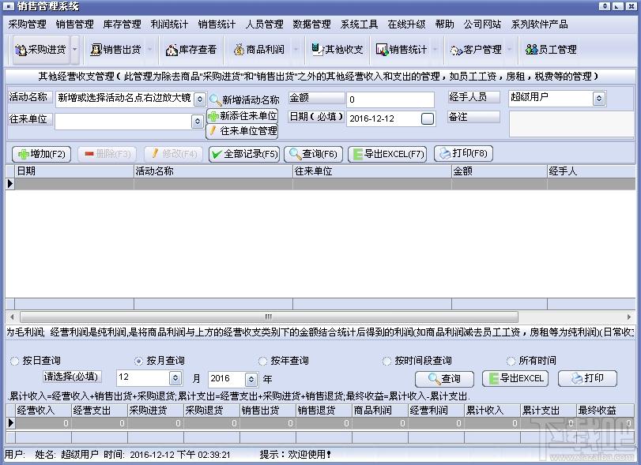Expand the 活动名称 combo box arrow
The height and width of the screenshot is (465, 641).
point(199,99)
